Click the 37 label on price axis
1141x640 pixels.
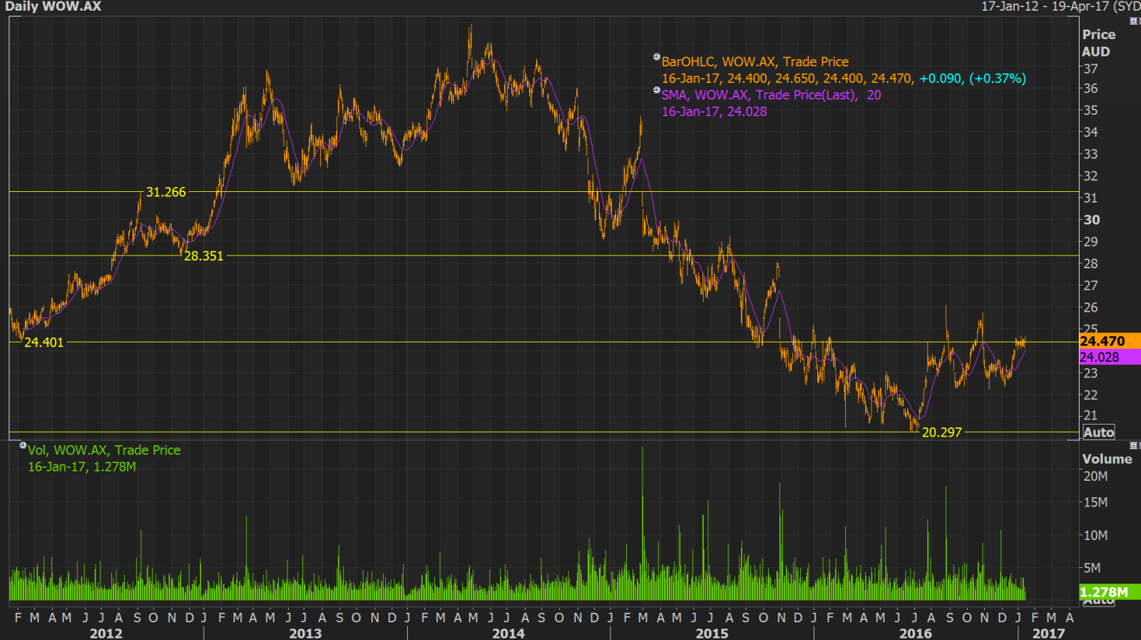1090,69
